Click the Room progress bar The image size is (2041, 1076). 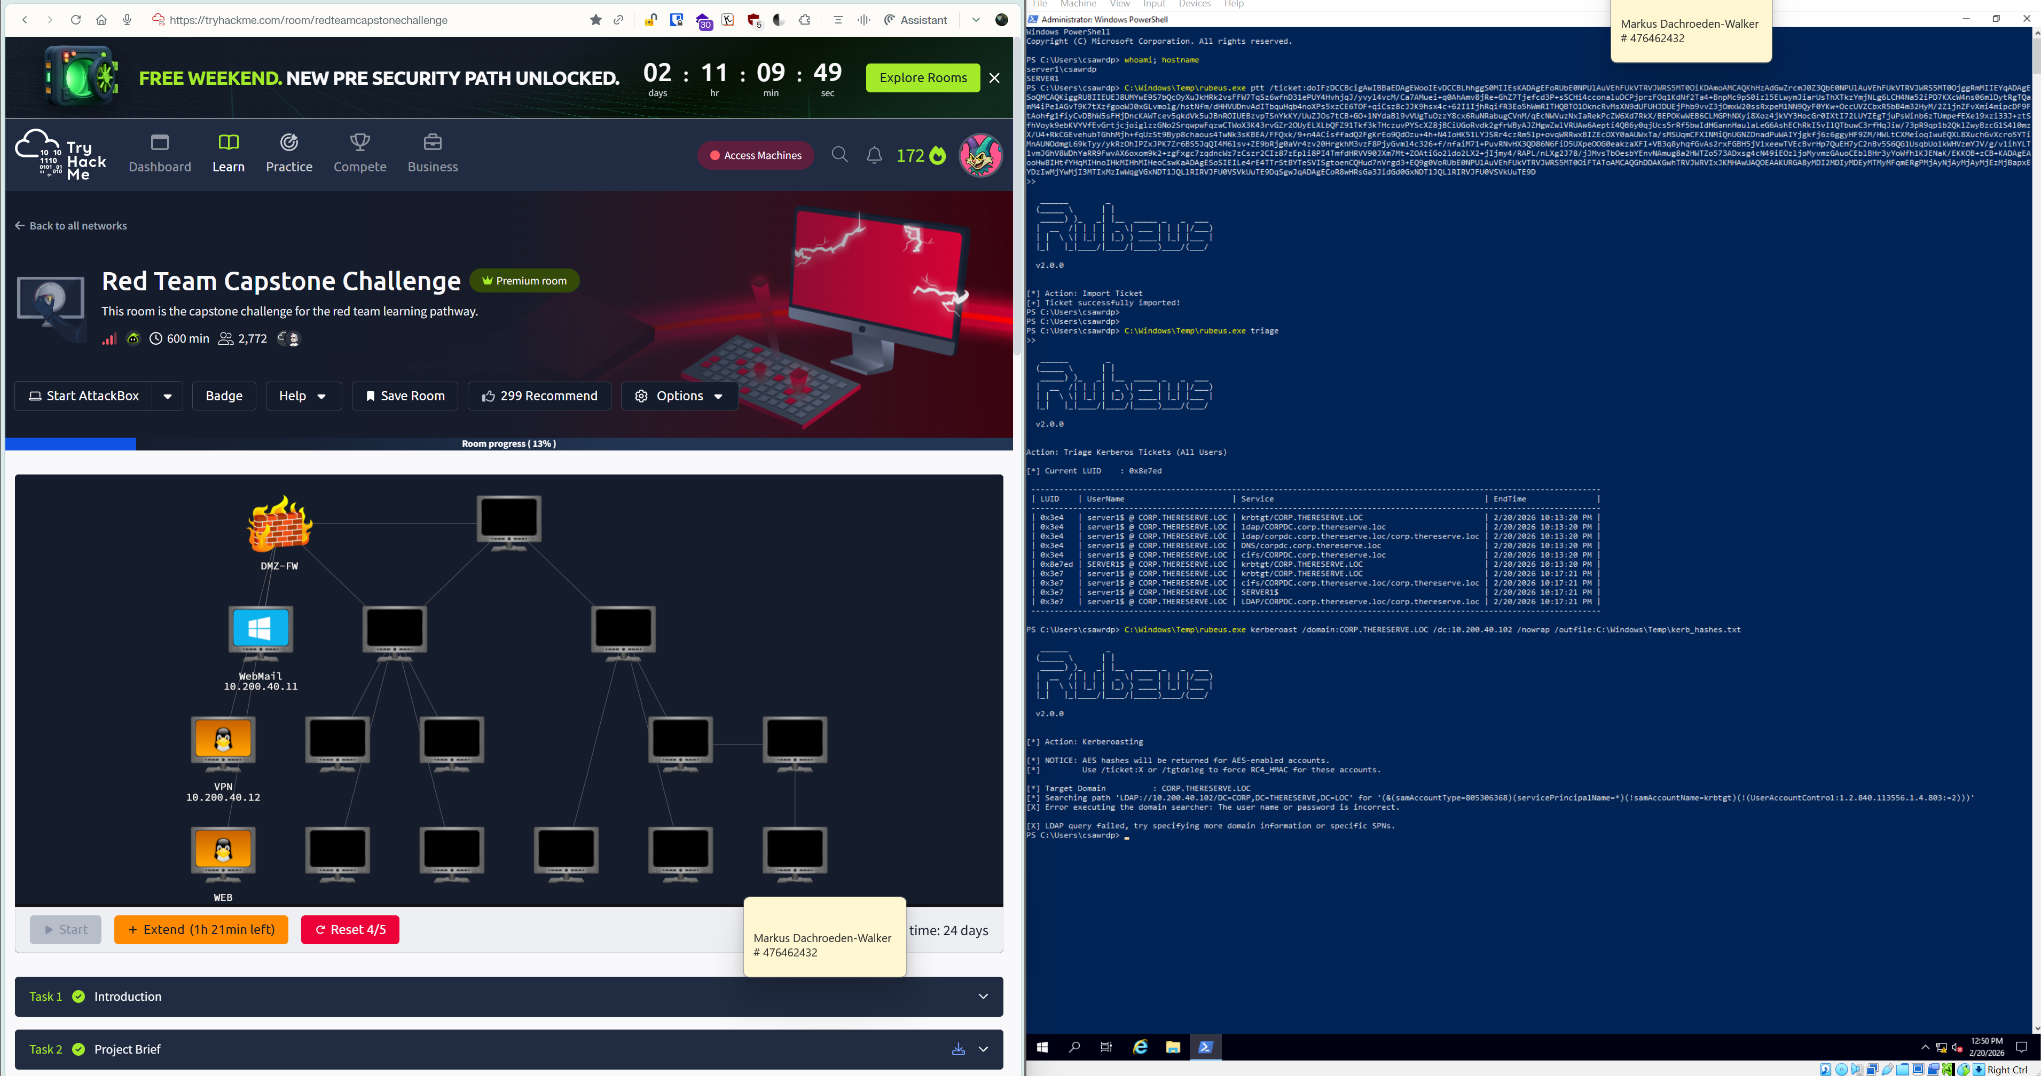pyautogui.click(x=509, y=444)
